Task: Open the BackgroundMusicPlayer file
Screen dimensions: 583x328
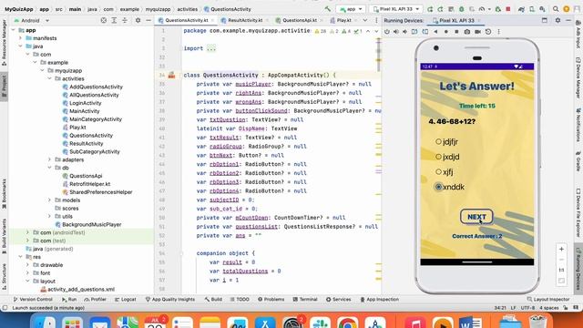Action: tap(91, 225)
